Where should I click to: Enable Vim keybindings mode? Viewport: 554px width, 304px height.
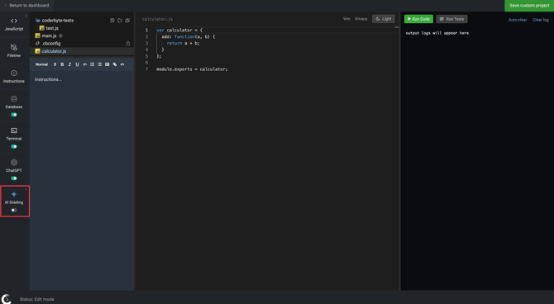click(x=346, y=19)
